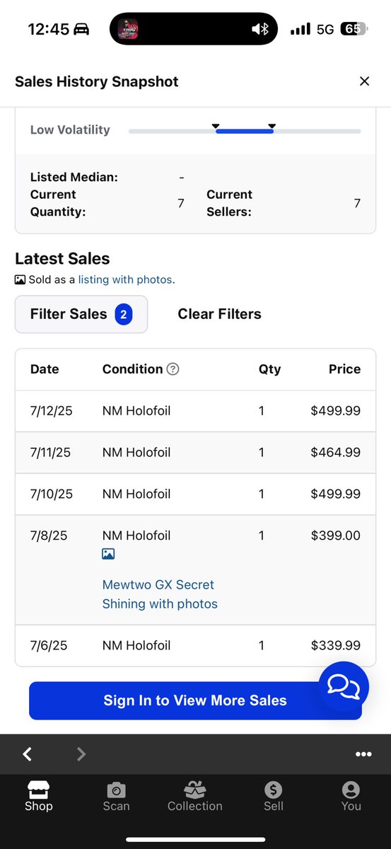
Task: Click Clear Filters
Action: tap(219, 314)
